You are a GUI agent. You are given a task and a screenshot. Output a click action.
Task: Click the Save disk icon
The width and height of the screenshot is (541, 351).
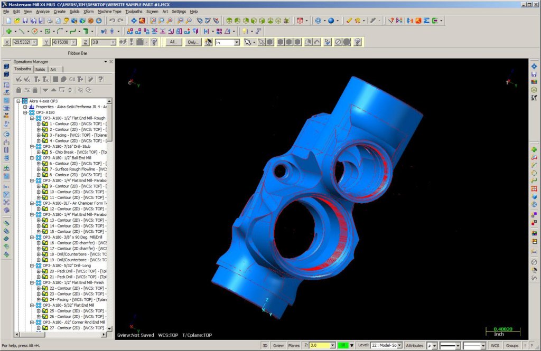point(25,21)
